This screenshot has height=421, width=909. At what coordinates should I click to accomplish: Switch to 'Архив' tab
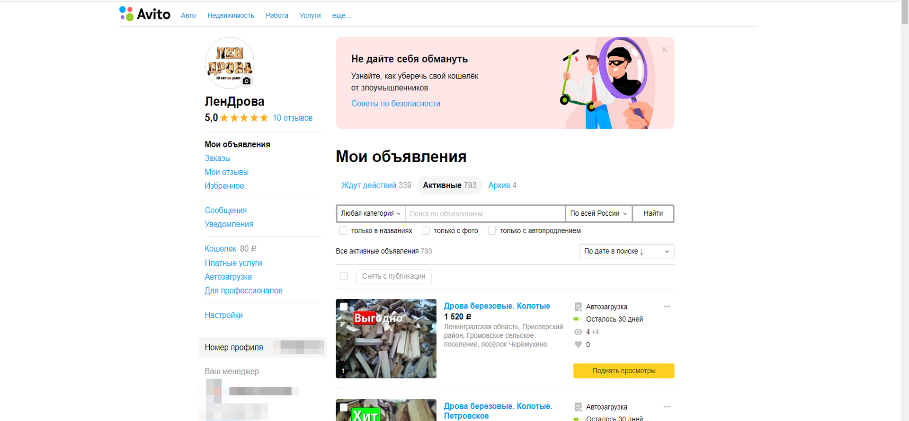click(x=502, y=185)
